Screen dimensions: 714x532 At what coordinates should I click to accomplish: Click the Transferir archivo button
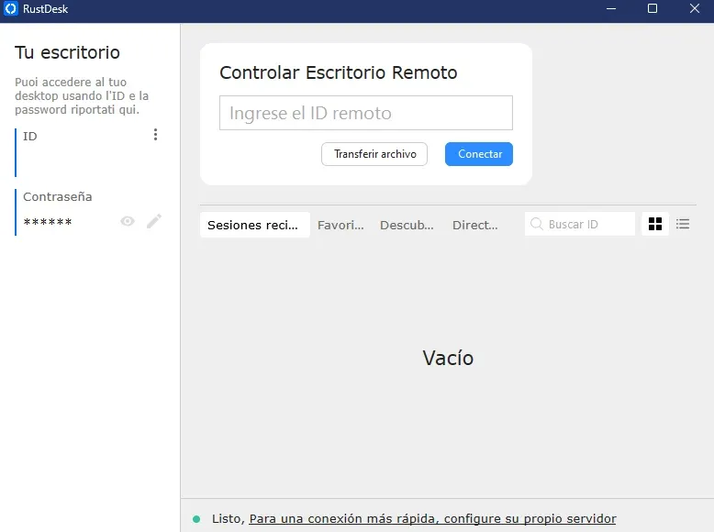point(374,154)
